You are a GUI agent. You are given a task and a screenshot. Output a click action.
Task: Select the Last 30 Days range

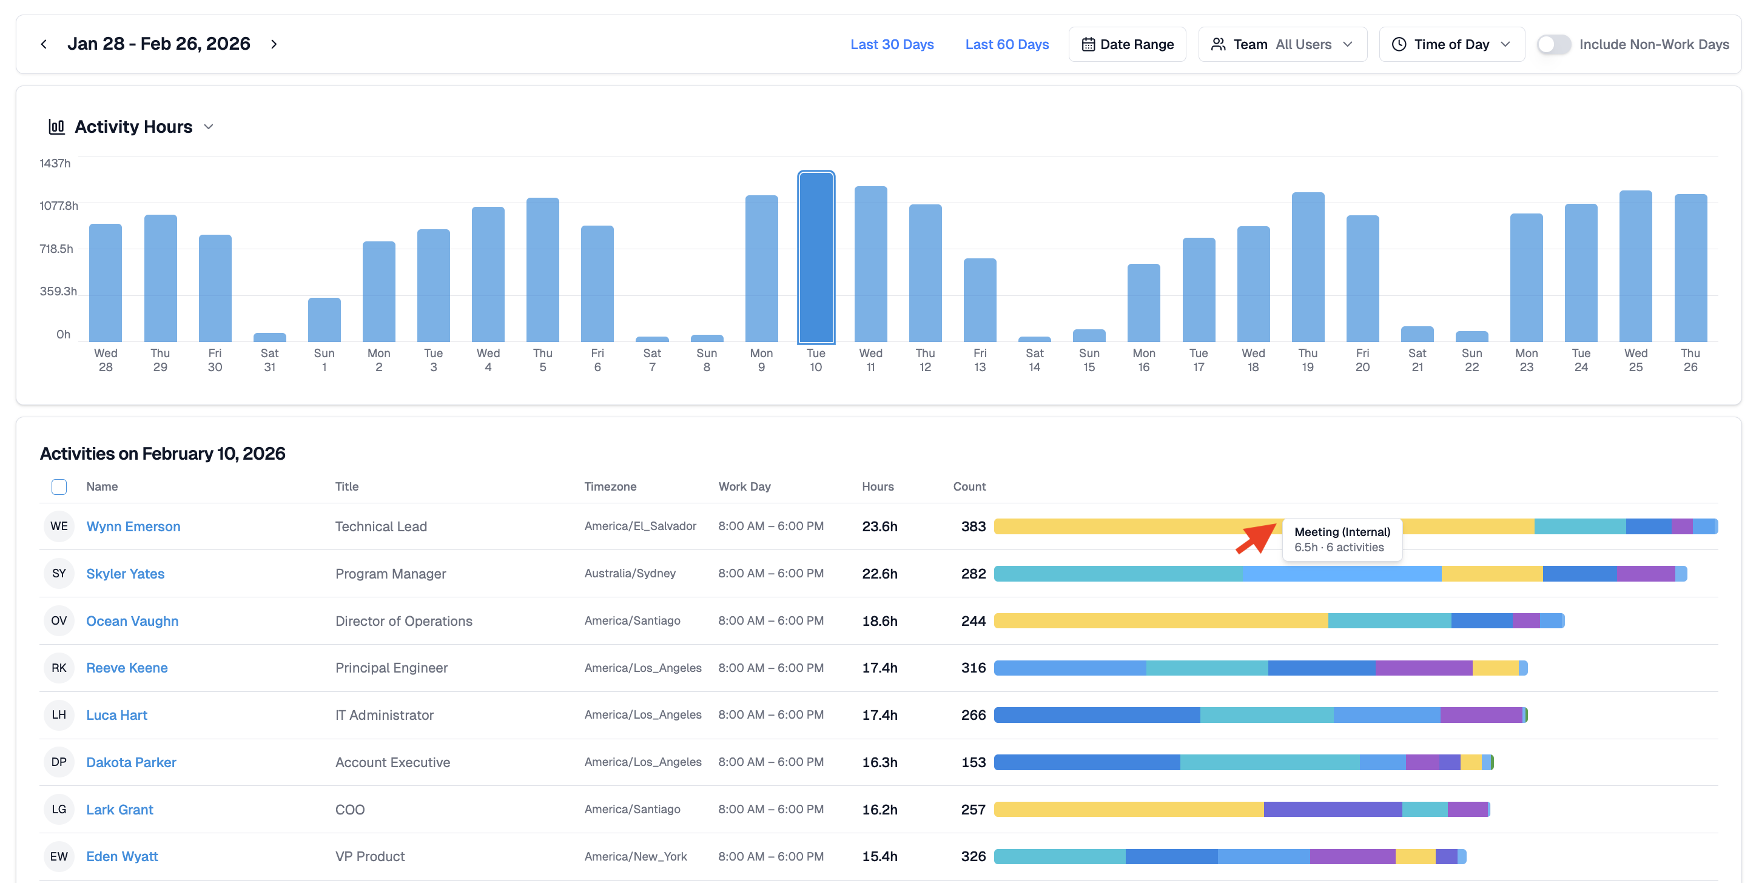[891, 44]
